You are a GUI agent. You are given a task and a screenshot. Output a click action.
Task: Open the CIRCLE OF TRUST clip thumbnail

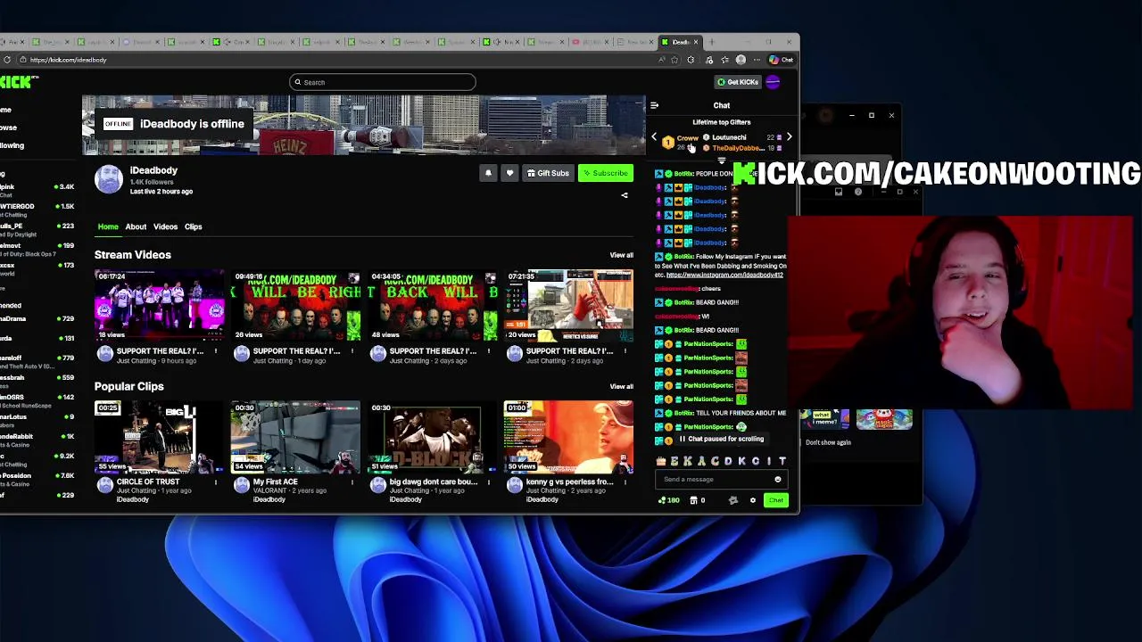tap(160, 437)
